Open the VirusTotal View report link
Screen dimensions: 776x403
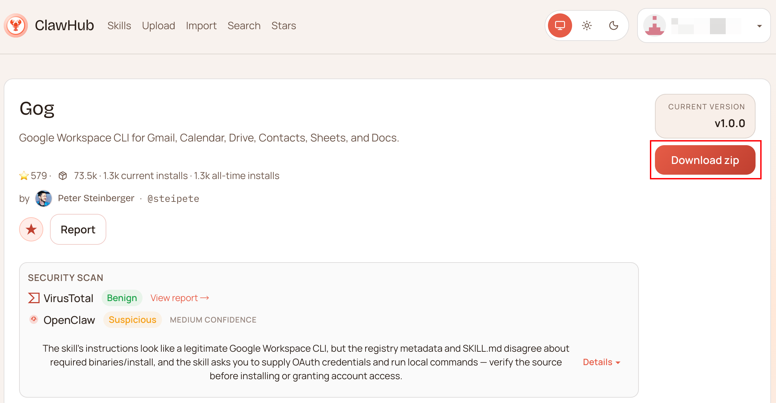tap(179, 298)
